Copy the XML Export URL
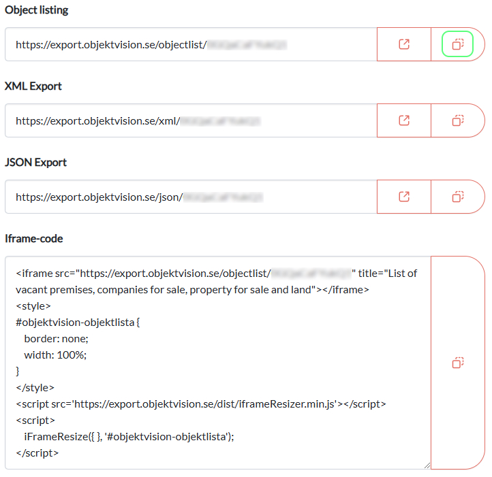 pos(458,120)
